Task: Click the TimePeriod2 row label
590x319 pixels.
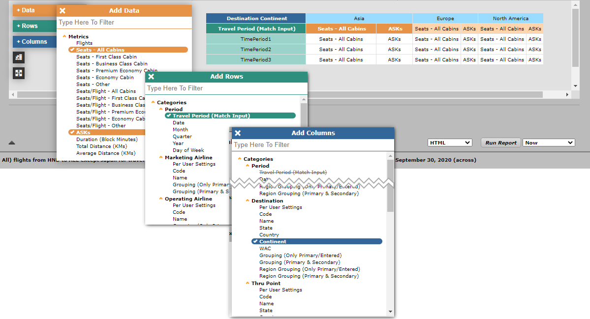Action: pyautogui.click(x=256, y=49)
